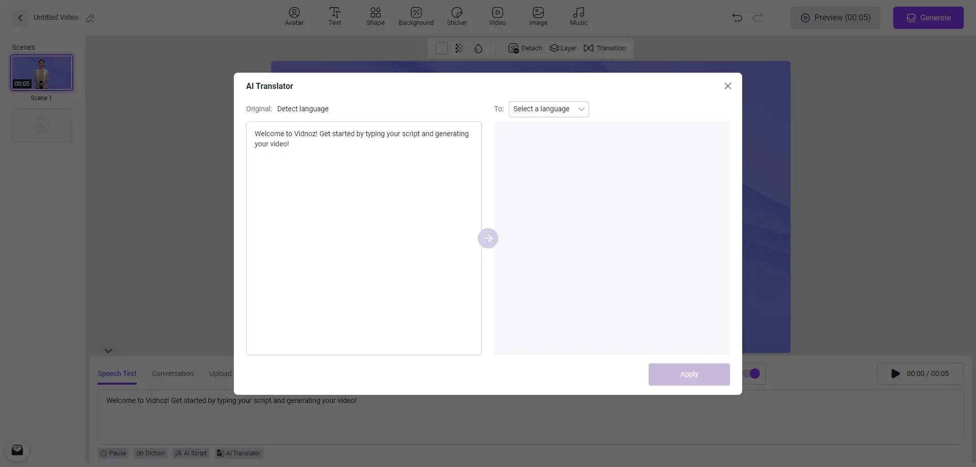The image size is (976, 467).
Task: Change the Original language from Detect language
Action: [302, 109]
